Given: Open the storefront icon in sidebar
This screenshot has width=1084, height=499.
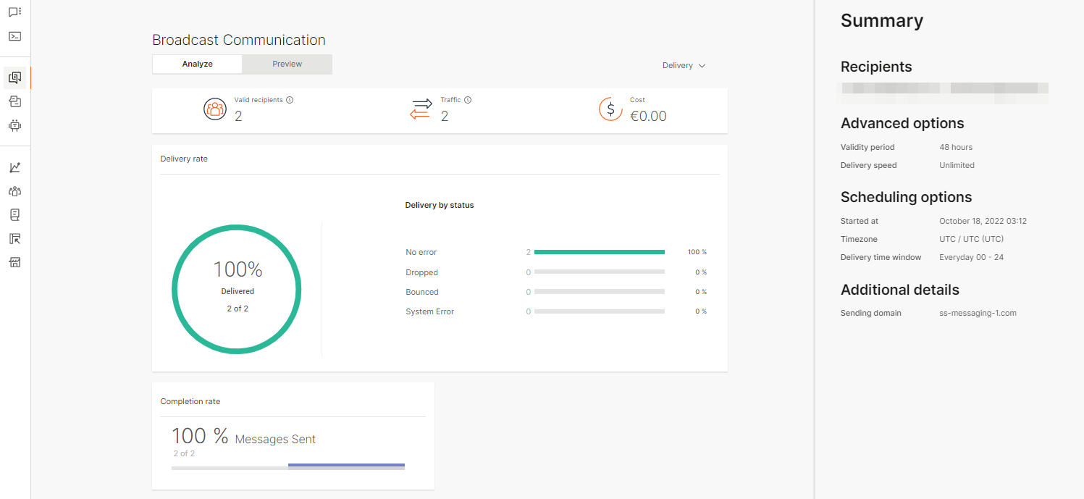Looking at the screenshot, I should click(x=14, y=262).
